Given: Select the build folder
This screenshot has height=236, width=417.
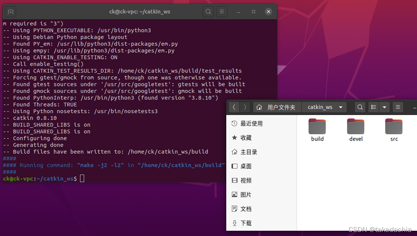Looking at the screenshot, I should click(317, 130).
